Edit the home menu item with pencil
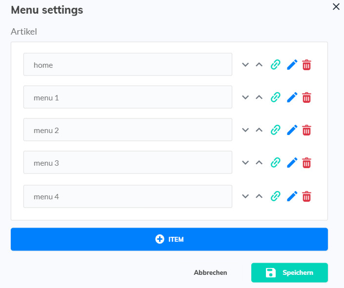344x288 pixels. click(292, 64)
